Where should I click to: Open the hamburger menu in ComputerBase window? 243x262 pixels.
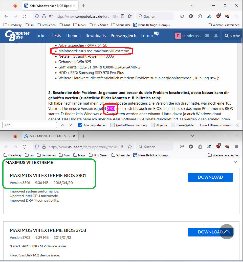point(236,16)
